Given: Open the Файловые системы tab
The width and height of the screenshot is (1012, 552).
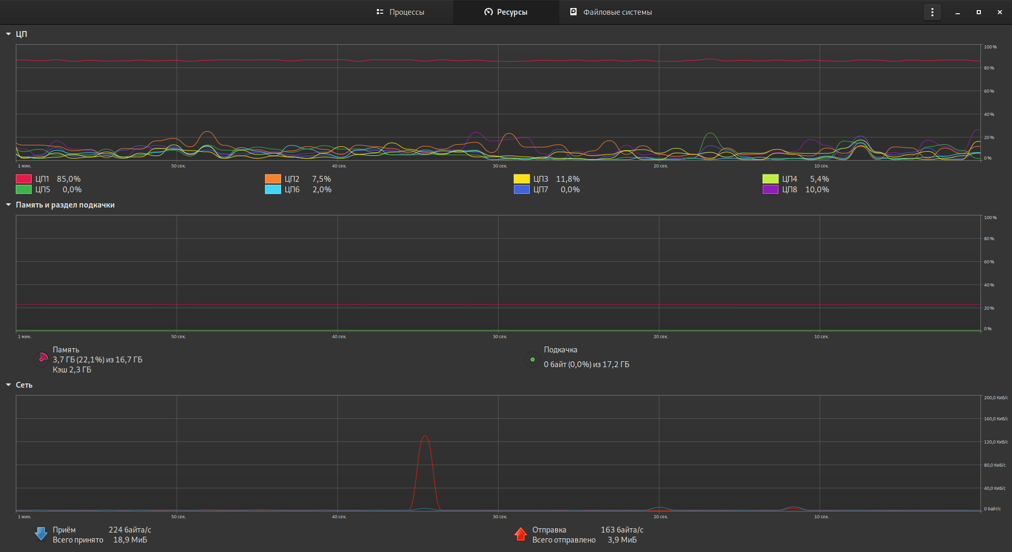Looking at the screenshot, I should click(x=611, y=12).
